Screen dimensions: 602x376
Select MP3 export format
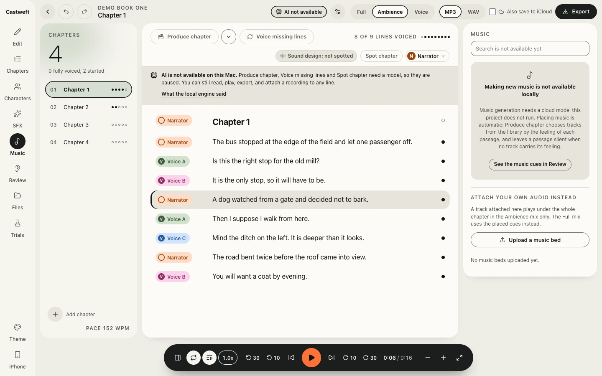450,12
